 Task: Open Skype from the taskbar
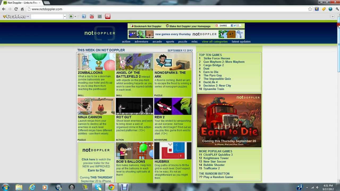pos(98,187)
